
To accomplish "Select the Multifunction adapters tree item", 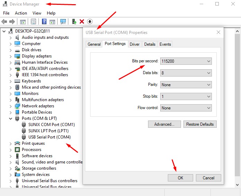I will pyautogui.click(x=43, y=100).
